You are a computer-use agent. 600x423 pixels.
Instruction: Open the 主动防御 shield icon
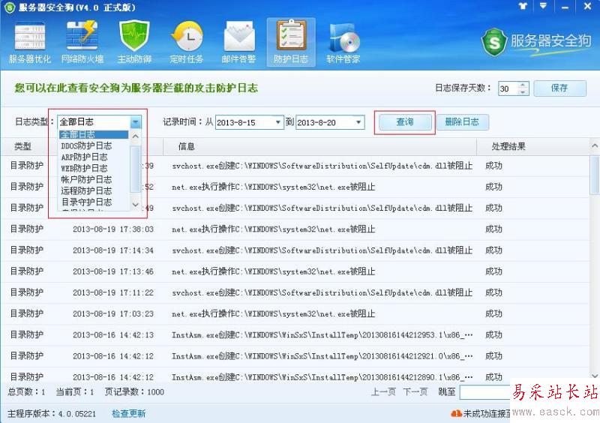coord(134,43)
